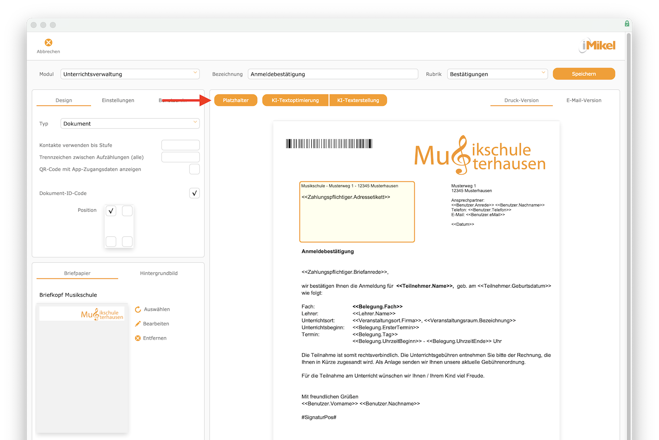This screenshot has width=659, height=440.
Task: Click <<Belegung.Fach>> placeholder
Action: 378,306
